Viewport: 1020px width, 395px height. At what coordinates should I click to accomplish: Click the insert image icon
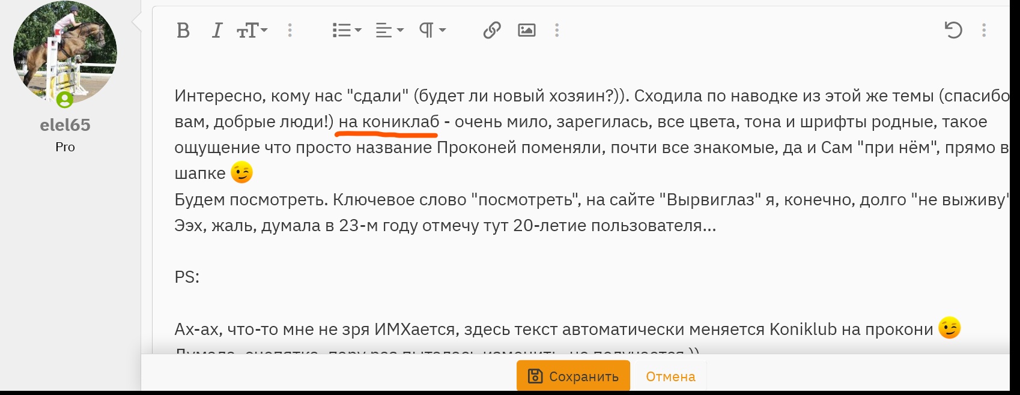526,30
